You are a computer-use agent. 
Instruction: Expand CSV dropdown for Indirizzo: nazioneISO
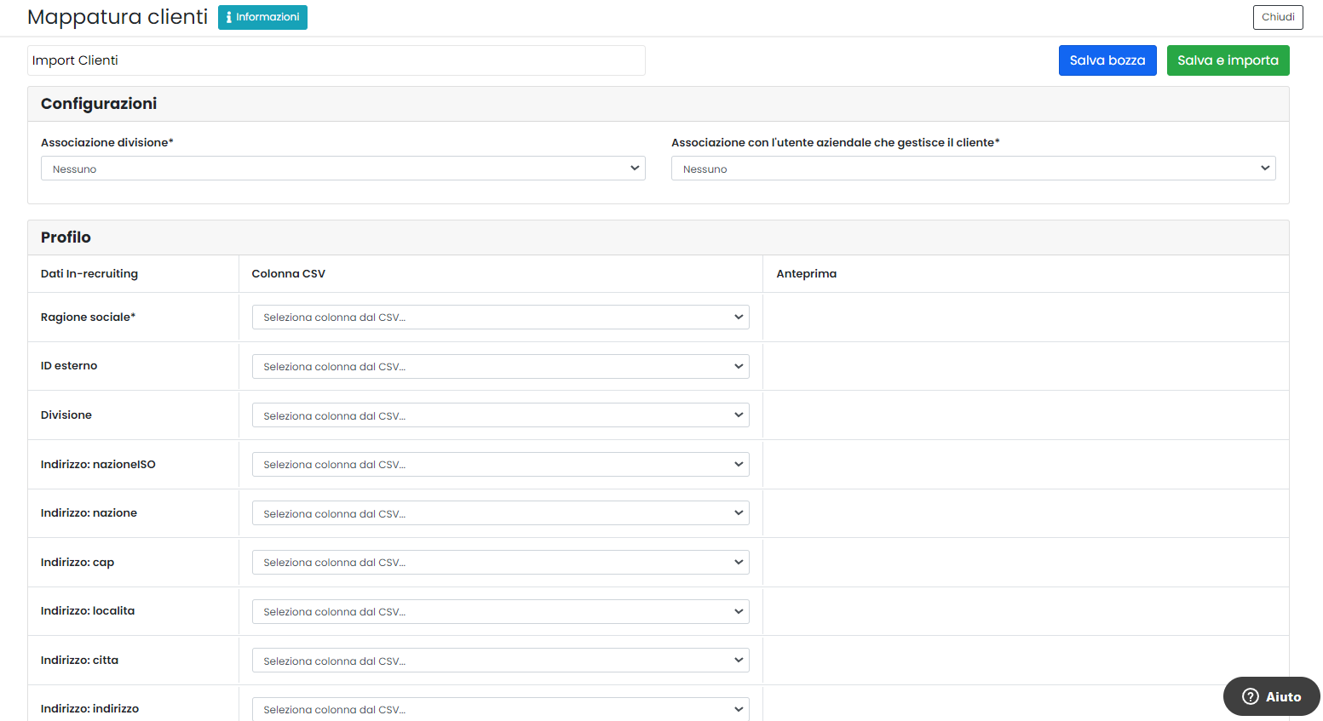point(501,465)
